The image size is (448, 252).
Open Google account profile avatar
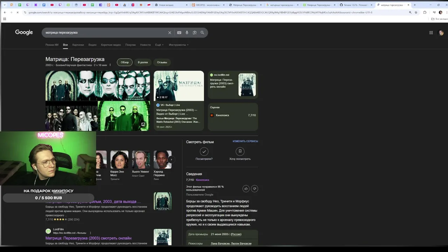441,33
